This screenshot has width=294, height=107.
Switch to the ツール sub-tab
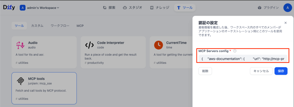click(19, 26)
